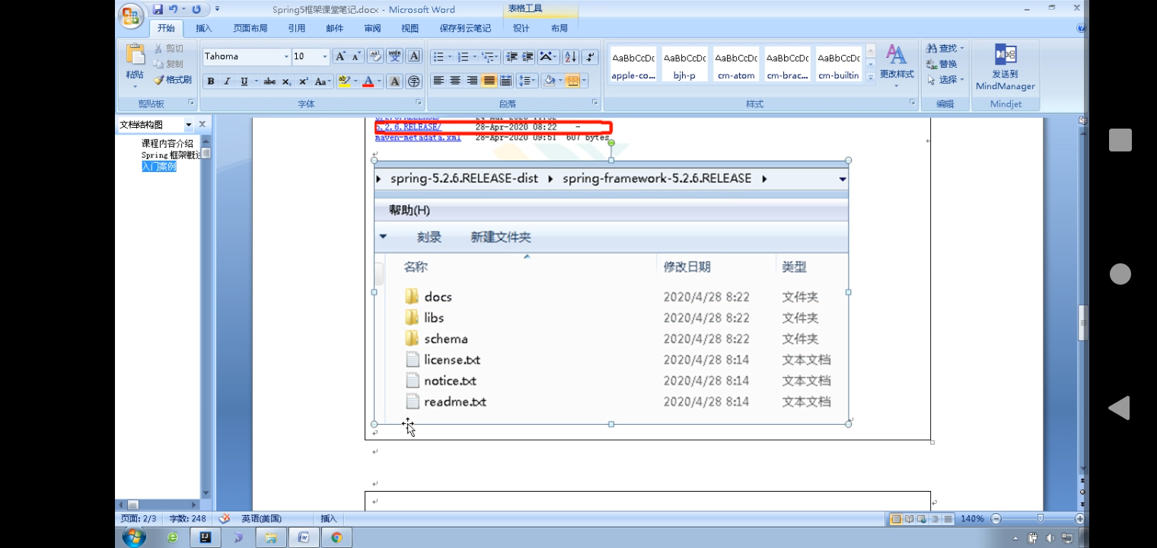Viewport: 1157px width, 548px height.
Task: Switch to the 审阅 (Review) tab
Action: [372, 28]
